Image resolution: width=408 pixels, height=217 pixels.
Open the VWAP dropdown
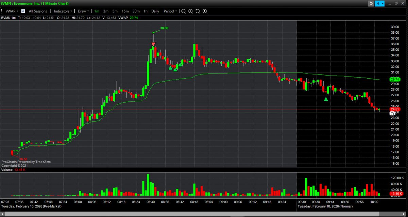12,11
